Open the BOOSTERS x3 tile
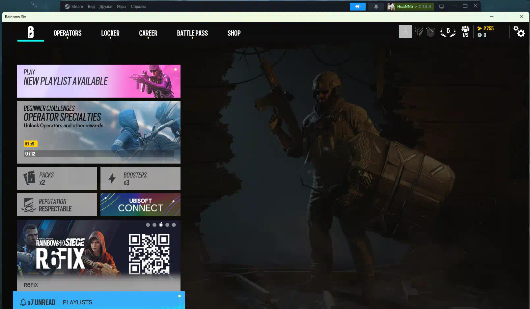The width and height of the screenshot is (530, 309). 140,178
